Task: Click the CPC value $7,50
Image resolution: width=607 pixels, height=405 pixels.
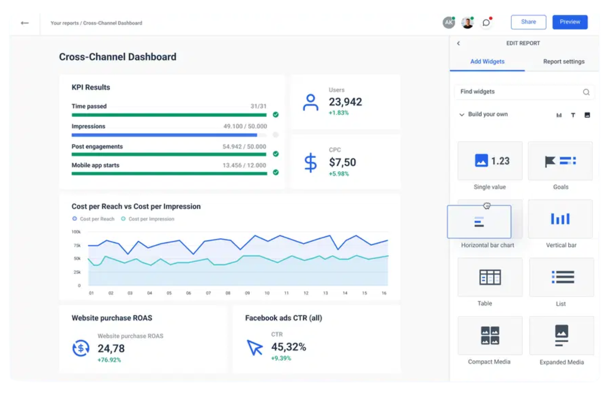Action: 342,162
